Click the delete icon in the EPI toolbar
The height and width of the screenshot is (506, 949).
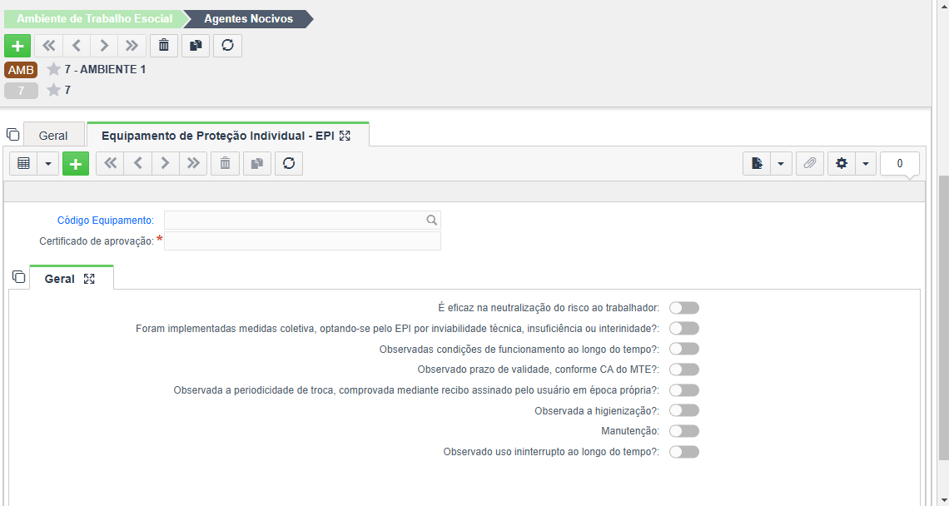225,163
